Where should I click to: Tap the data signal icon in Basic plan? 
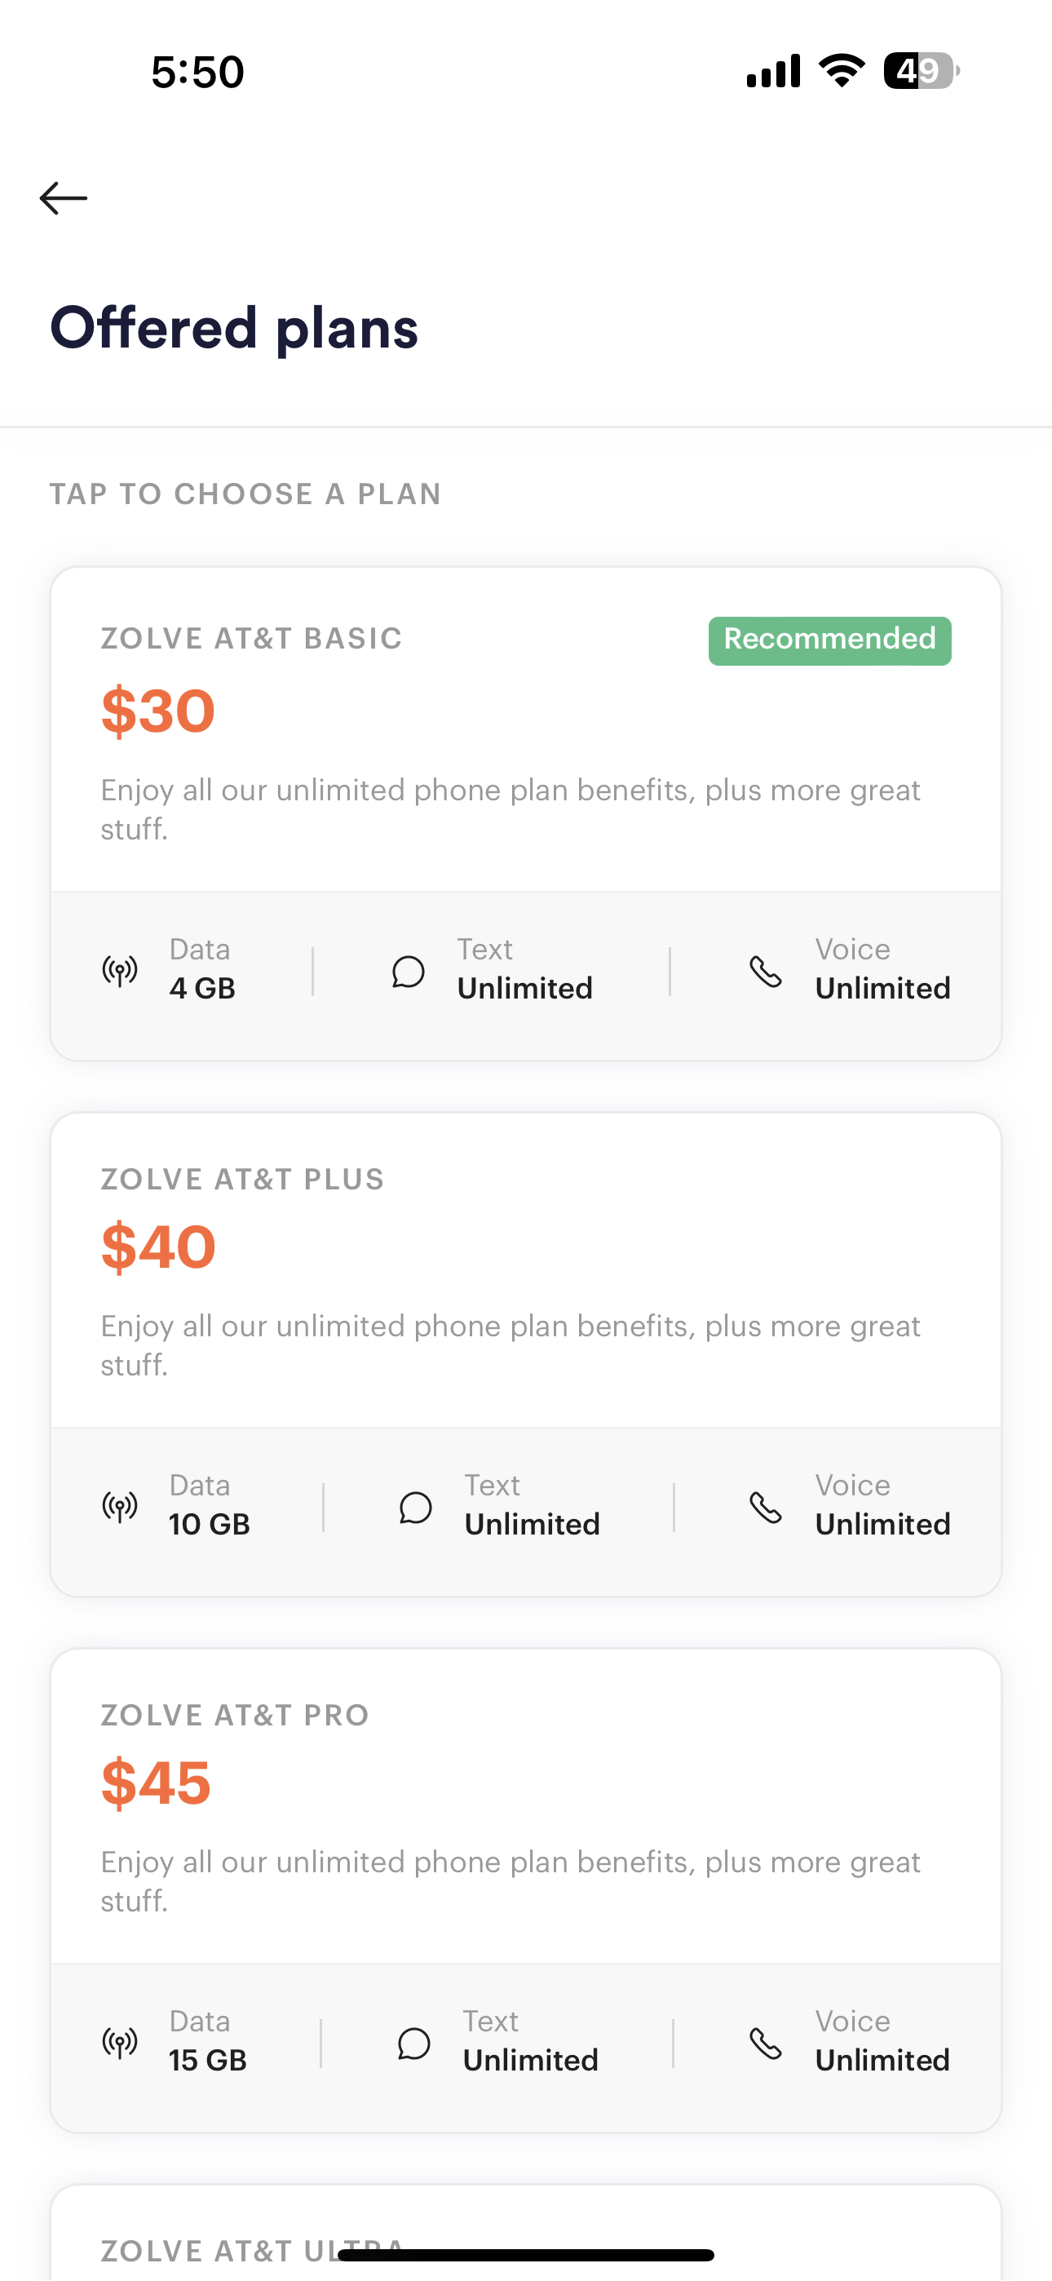[x=120, y=972]
